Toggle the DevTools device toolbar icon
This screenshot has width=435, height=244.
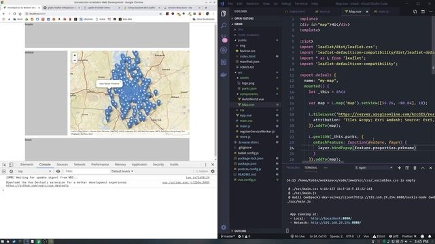click(11, 164)
